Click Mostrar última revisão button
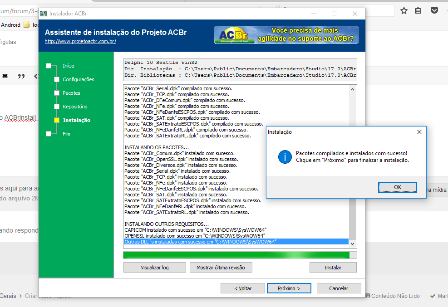Screen dimensions: 448x307 (221, 268)
